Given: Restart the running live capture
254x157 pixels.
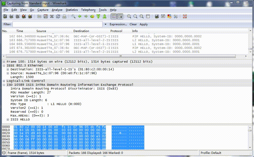Looking at the screenshot, I should [30, 16].
